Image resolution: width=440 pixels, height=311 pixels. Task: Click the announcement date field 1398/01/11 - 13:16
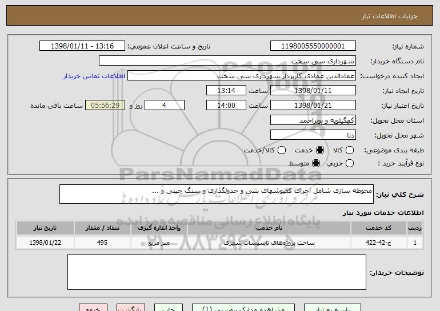pos(82,46)
